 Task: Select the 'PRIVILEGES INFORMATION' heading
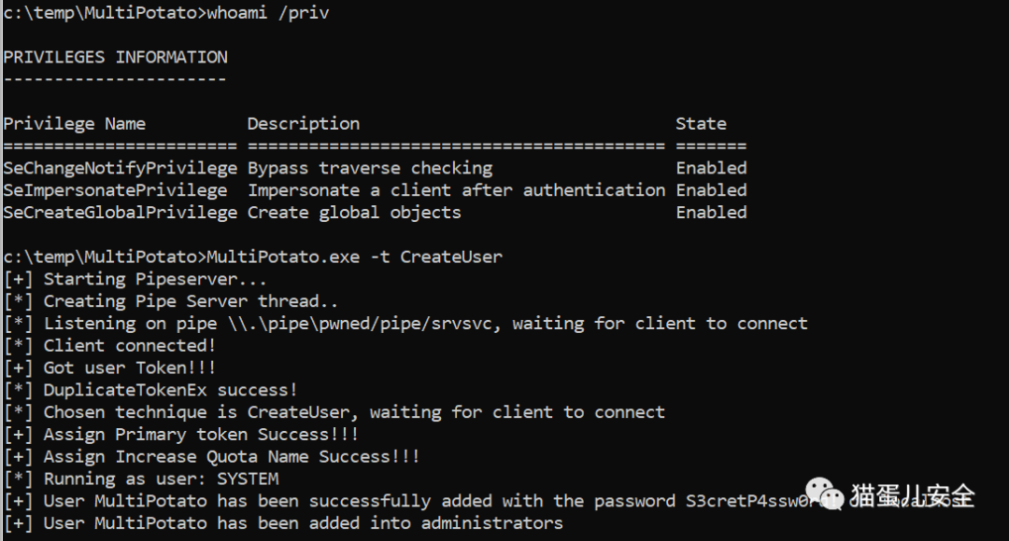(115, 57)
